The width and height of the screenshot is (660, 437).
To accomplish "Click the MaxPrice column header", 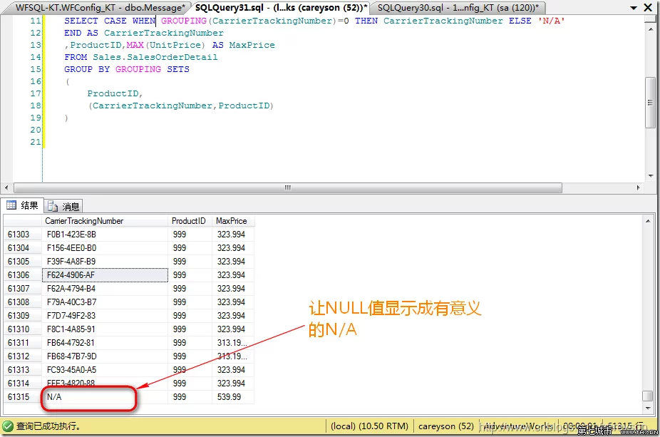I will pos(232,221).
